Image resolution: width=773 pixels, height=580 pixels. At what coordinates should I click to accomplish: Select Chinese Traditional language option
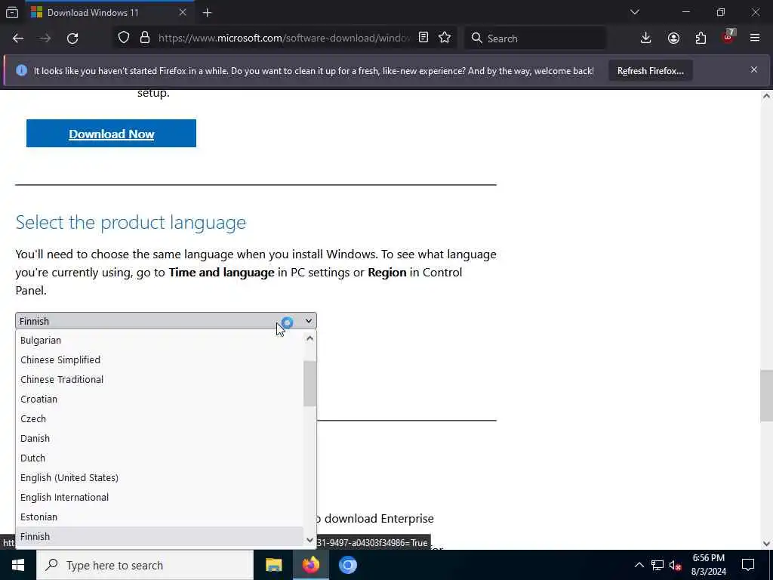tap(160, 380)
